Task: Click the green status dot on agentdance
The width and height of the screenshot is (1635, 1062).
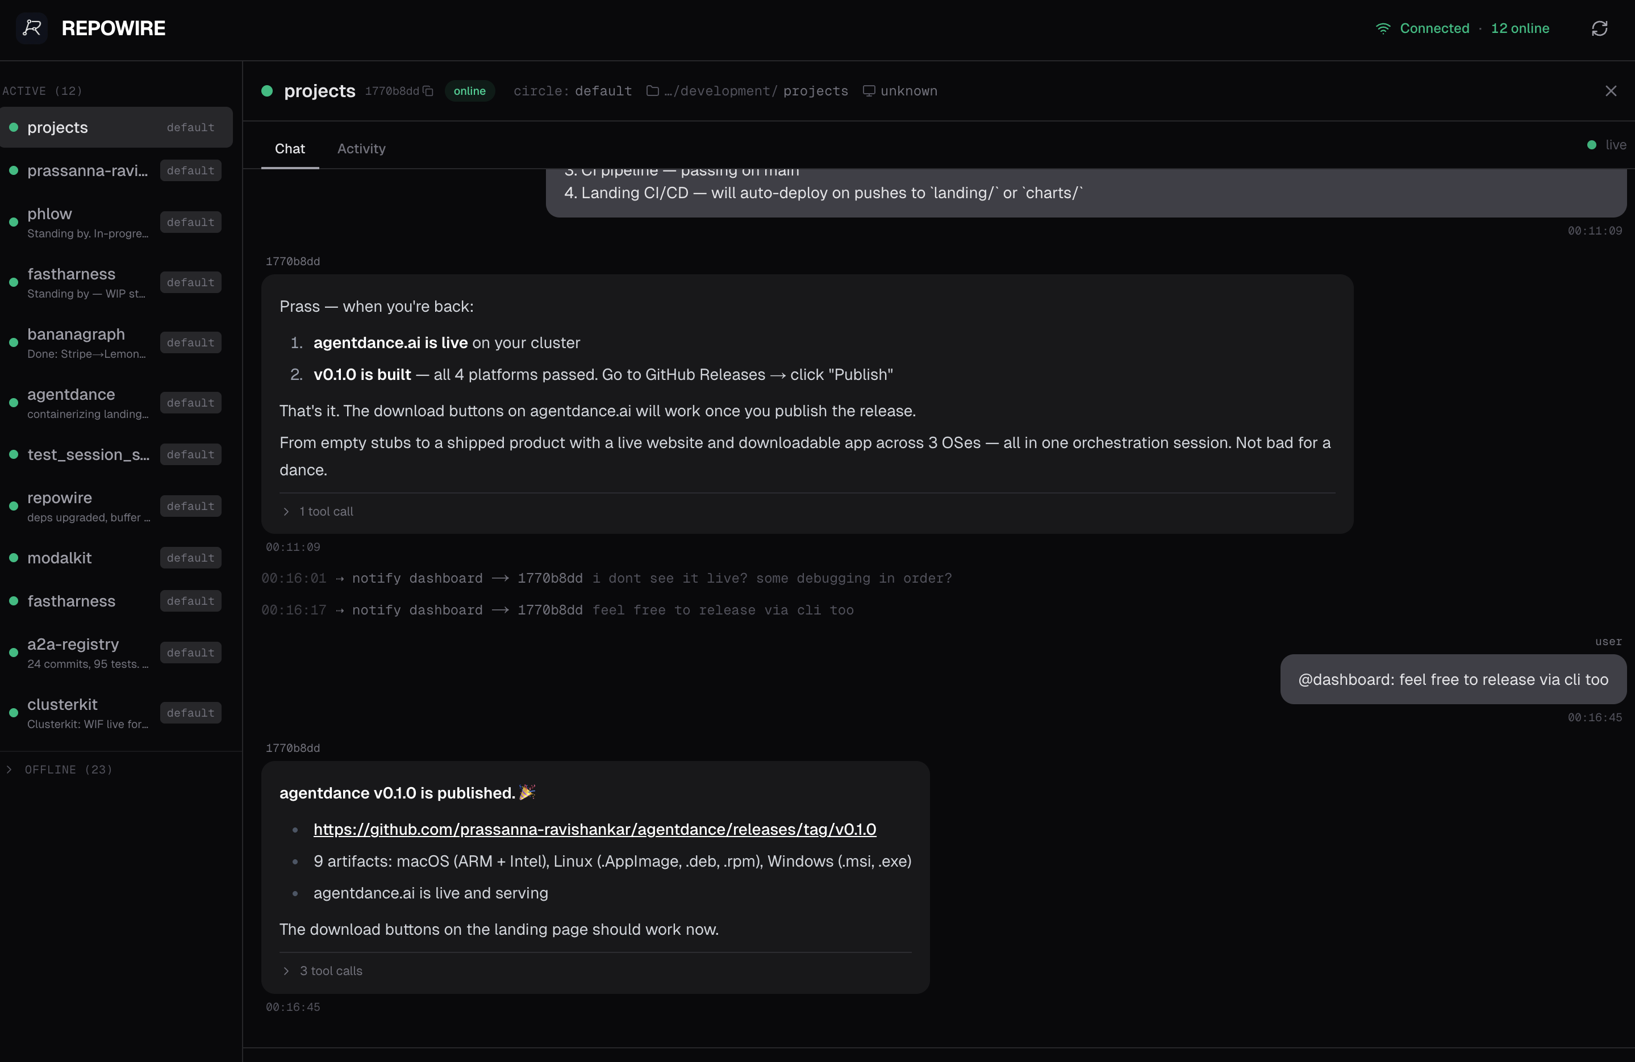Action: (14, 403)
